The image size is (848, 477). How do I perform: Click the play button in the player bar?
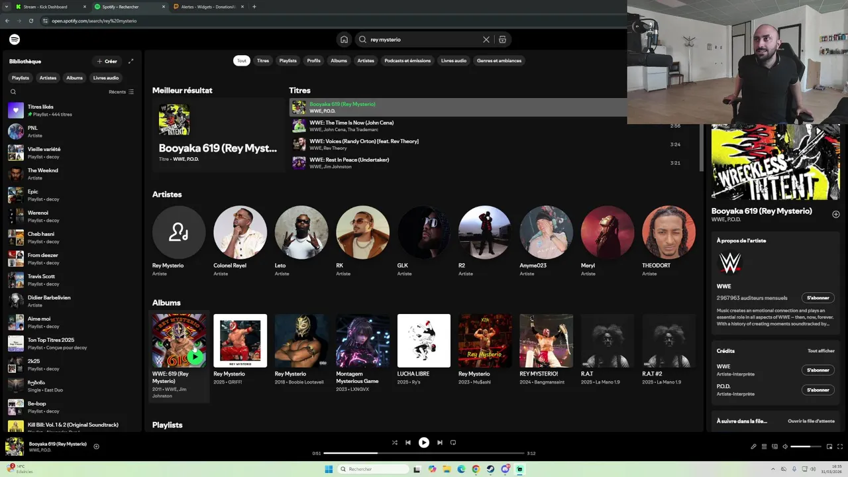click(x=424, y=443)
